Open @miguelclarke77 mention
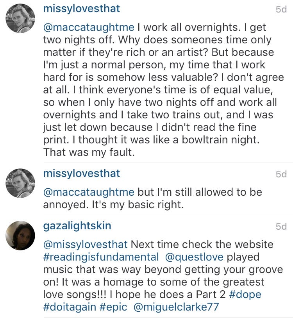The image size is (293, 318). [176, 307]
